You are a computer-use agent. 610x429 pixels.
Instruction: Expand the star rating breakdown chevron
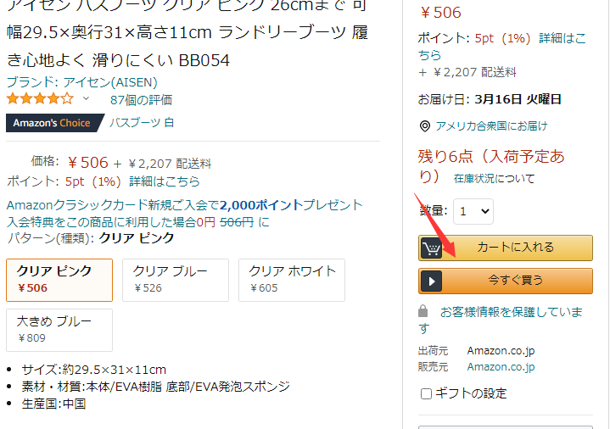[x=86, y=99]
